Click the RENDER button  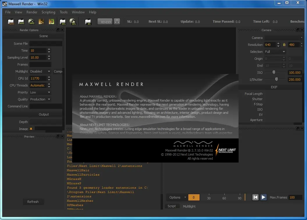[105, 22]
